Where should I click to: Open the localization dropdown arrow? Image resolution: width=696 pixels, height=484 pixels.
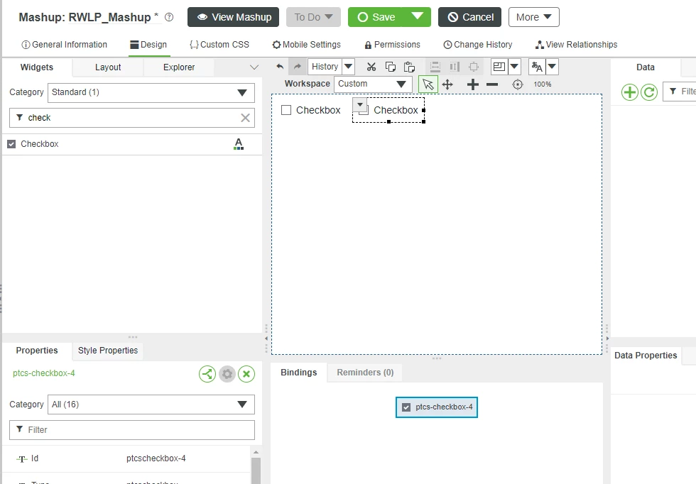point(553,67)
